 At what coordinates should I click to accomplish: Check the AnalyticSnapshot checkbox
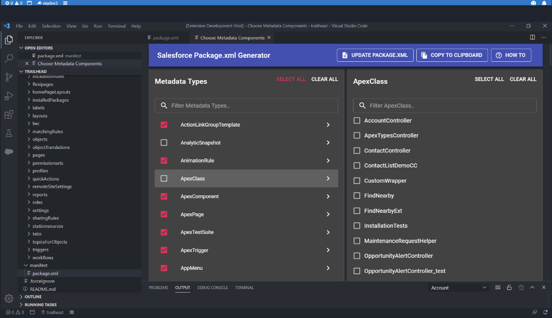(164, 143)
